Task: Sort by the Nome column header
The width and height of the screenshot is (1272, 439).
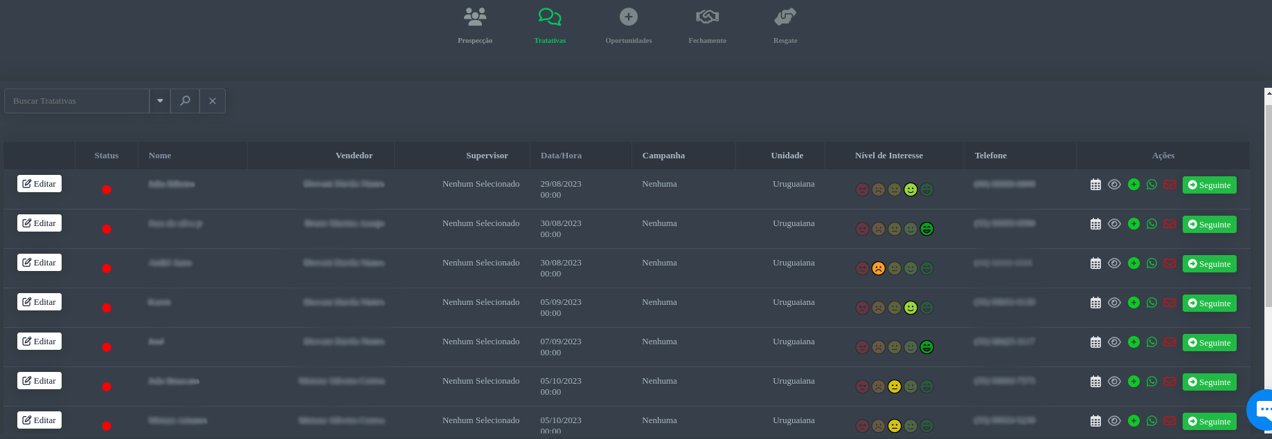Action: [x=160, y=156]
